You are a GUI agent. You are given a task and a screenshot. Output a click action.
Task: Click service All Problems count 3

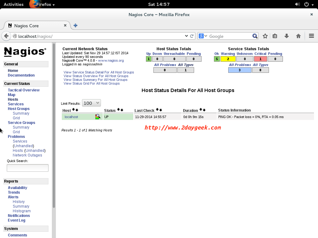240,70
